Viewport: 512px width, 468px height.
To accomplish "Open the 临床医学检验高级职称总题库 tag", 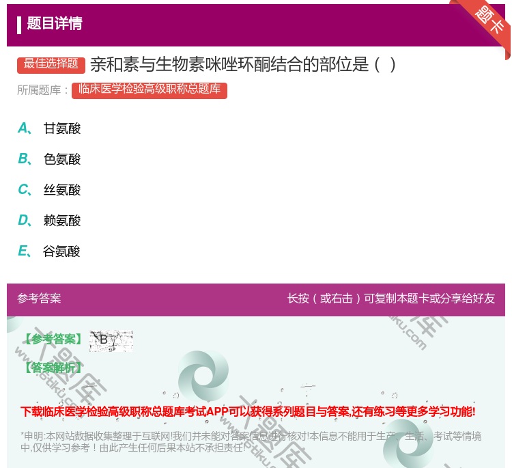I will (x=150, y=90).
